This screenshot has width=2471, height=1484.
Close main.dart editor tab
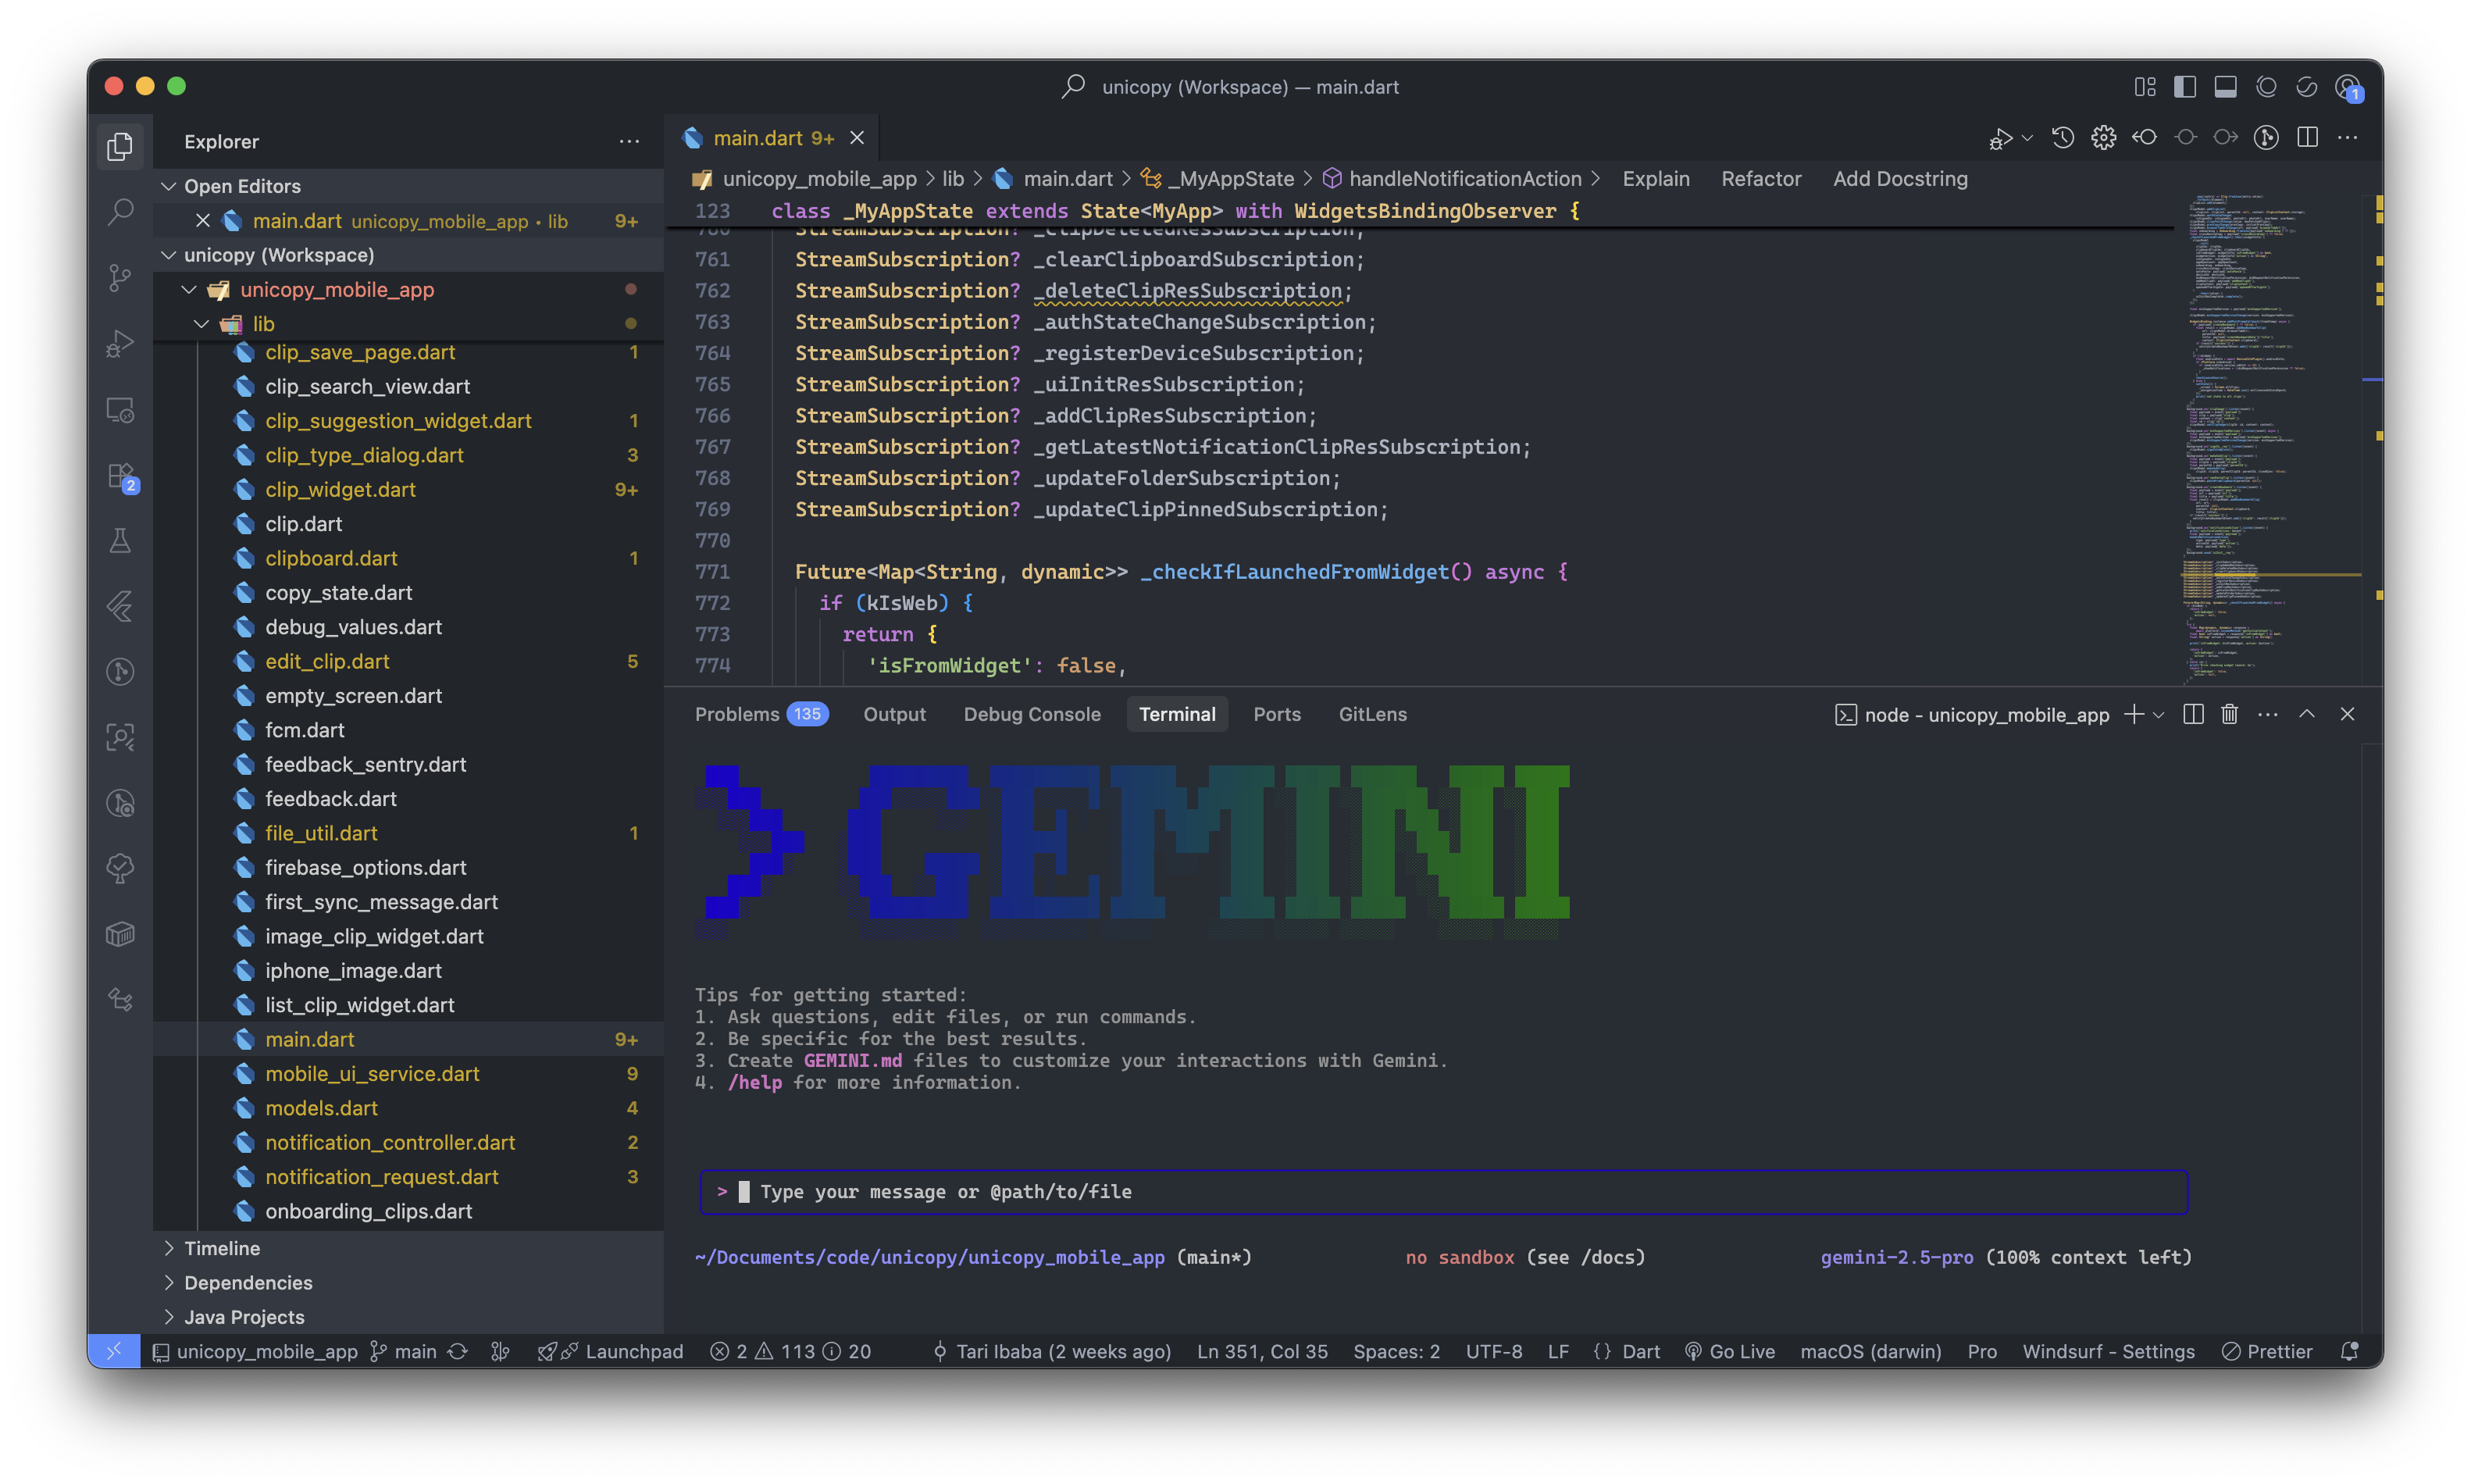point(857,138)
